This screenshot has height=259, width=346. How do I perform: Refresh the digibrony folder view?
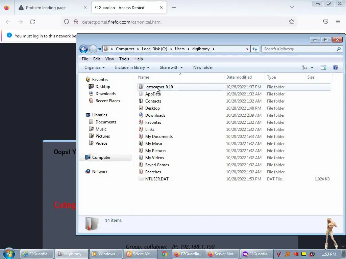click(255, 49)
